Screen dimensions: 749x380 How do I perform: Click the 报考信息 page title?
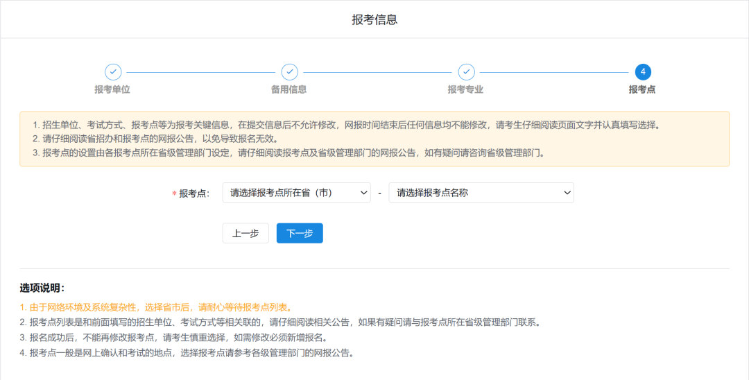click(x=374, y=19)
